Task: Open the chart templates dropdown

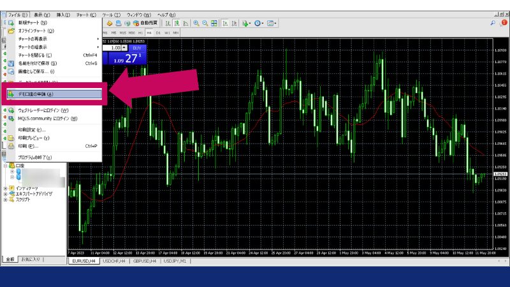Action: (273, 24)
